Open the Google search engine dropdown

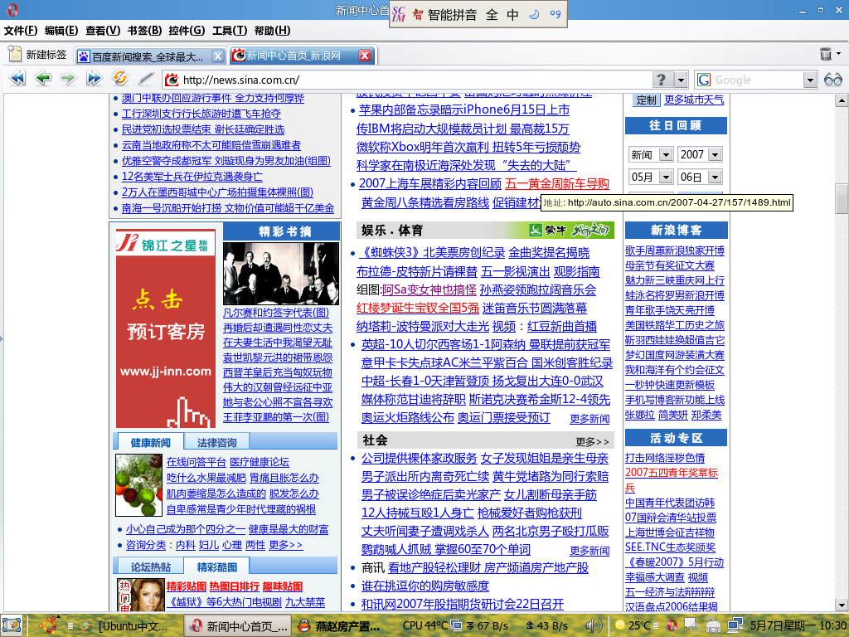click(809, 80)
